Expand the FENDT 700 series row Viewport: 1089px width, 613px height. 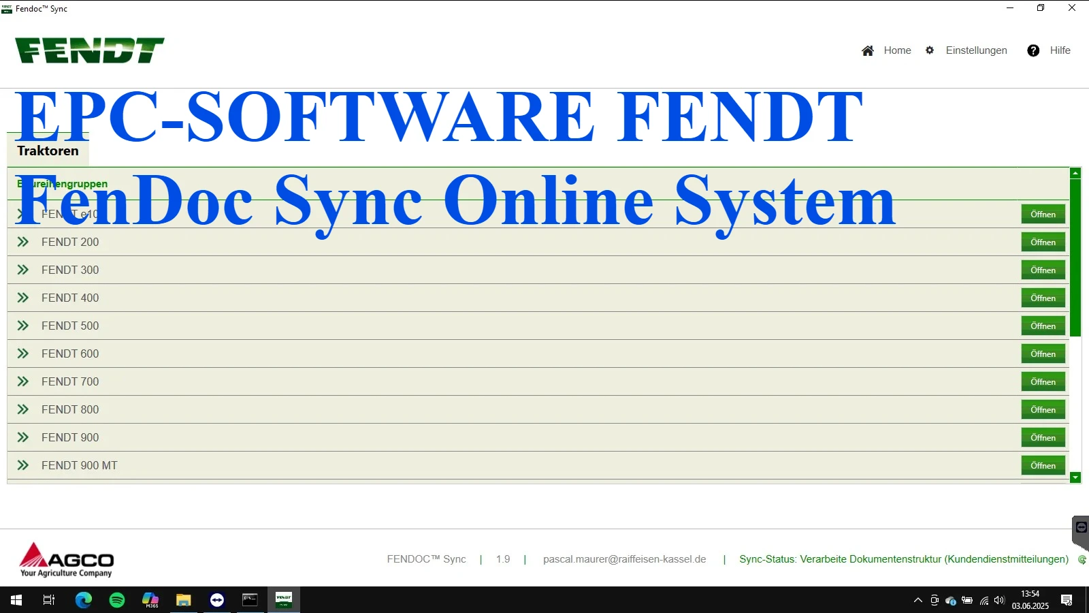point(22,381)
